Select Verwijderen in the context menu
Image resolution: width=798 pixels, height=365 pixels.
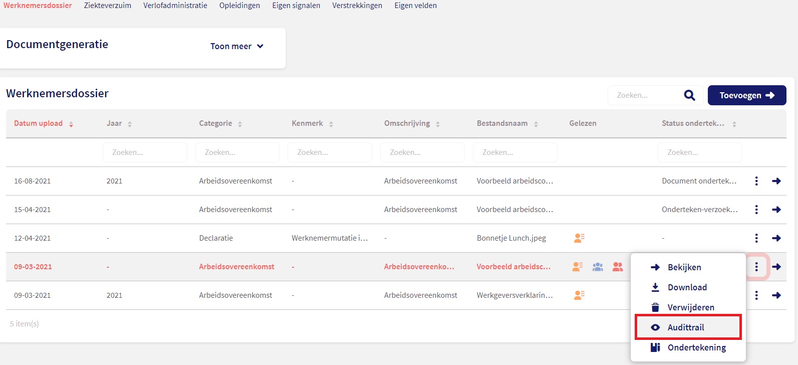pyautogui.click(x=690, y=307)
